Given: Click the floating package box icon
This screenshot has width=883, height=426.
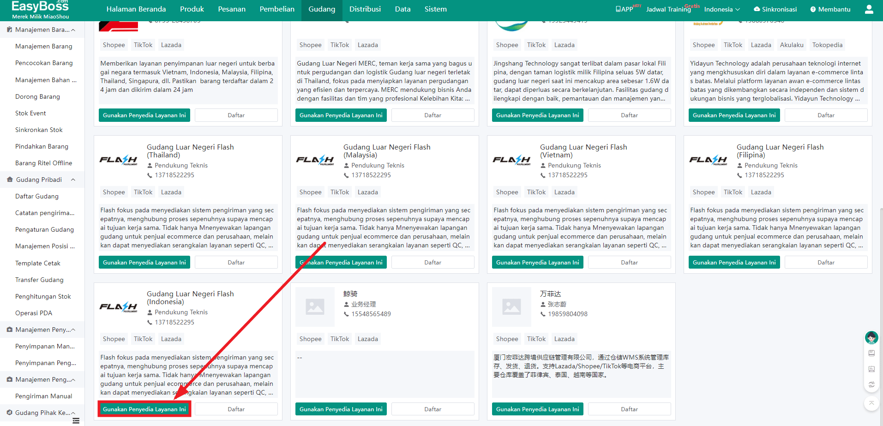Looking at the screenshot, I should (871, 353).
